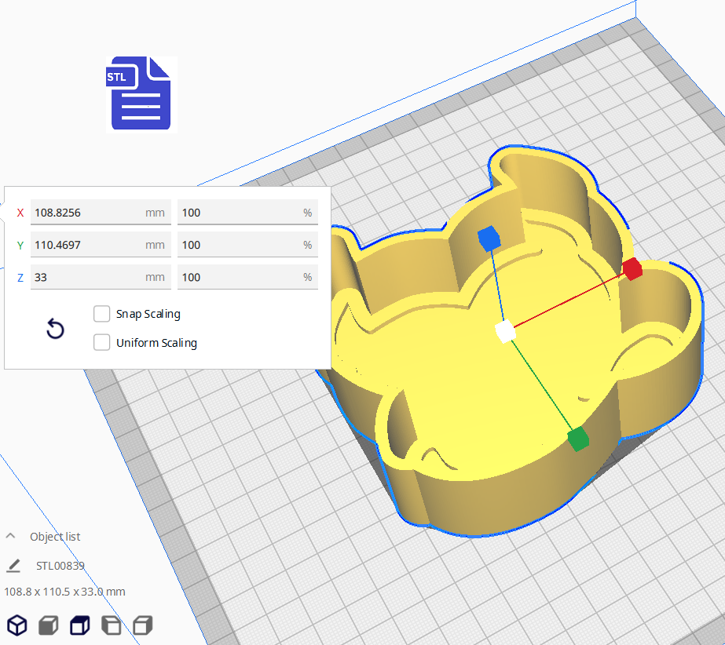
Task: Switch to 3D perspective view icon
Action: point(16,625)
